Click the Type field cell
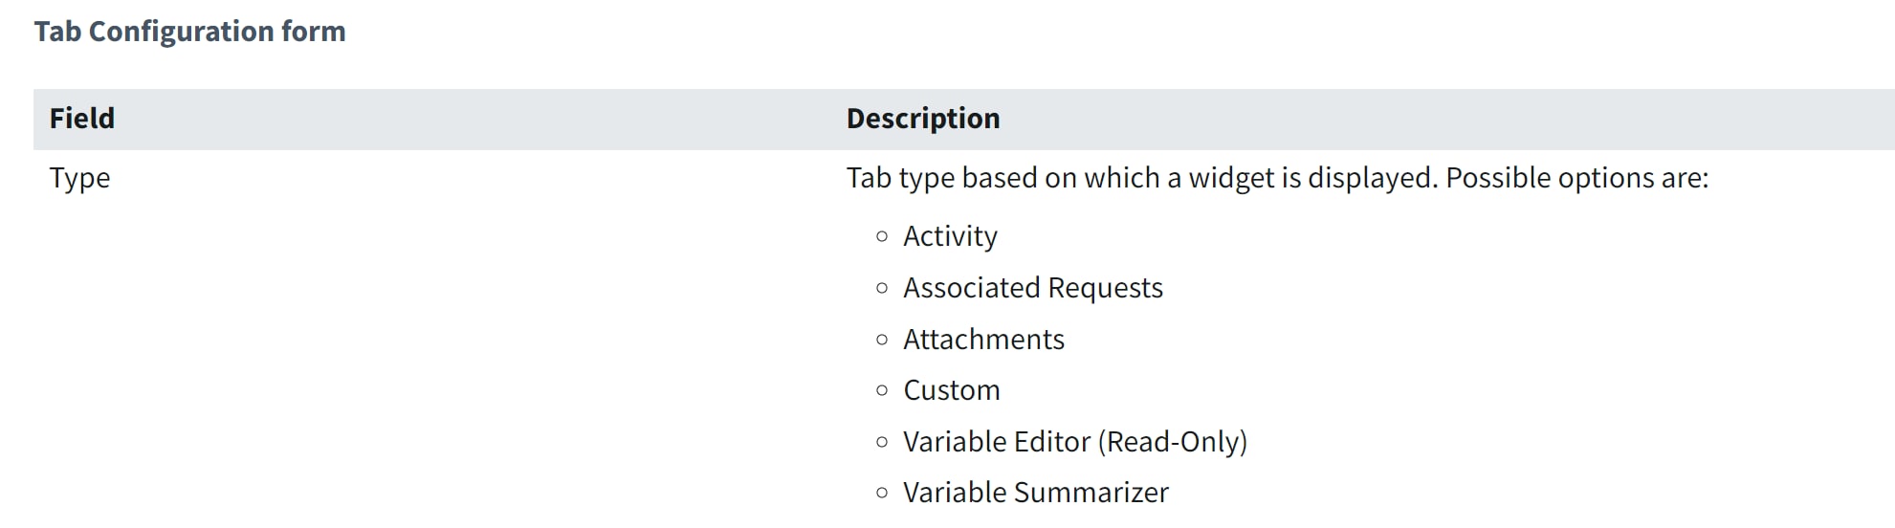This screenshot has height=528, width=1895. click(x=80, y=178)
